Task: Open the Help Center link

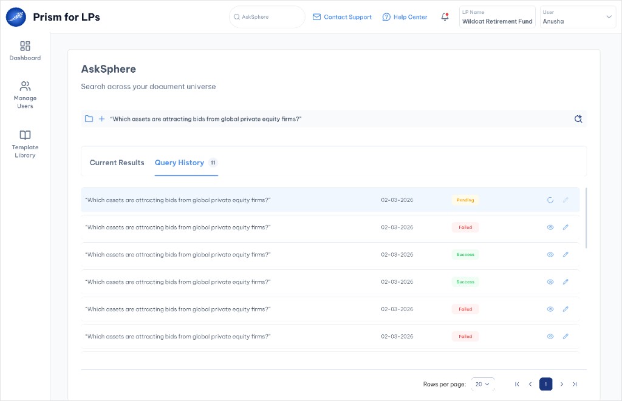Action: pyautogui.click(x=405, y=17)
